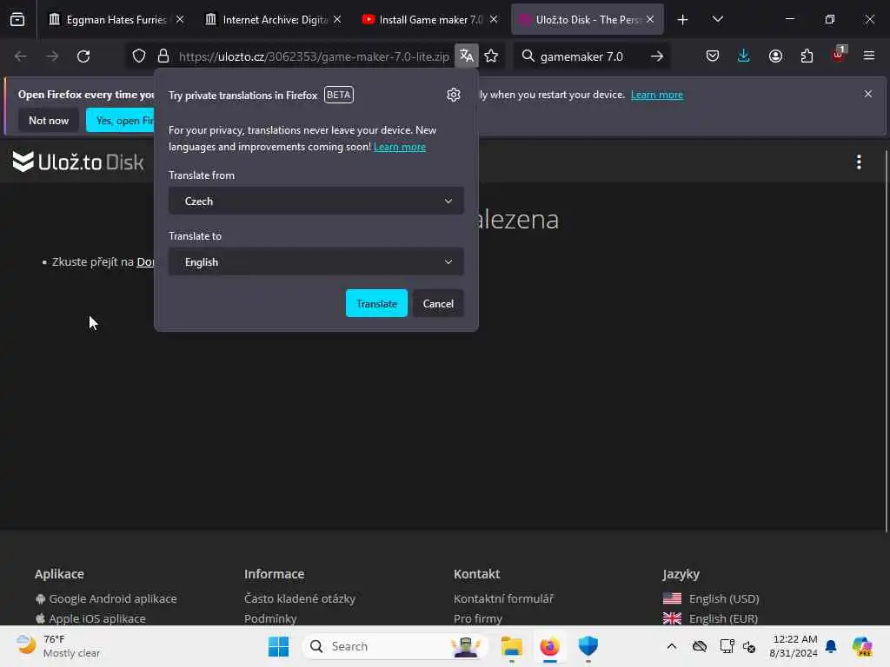The image size is (890, 667).
Task: Click the gamemaker 7.0 search field
Action: [x=590, y=56]
